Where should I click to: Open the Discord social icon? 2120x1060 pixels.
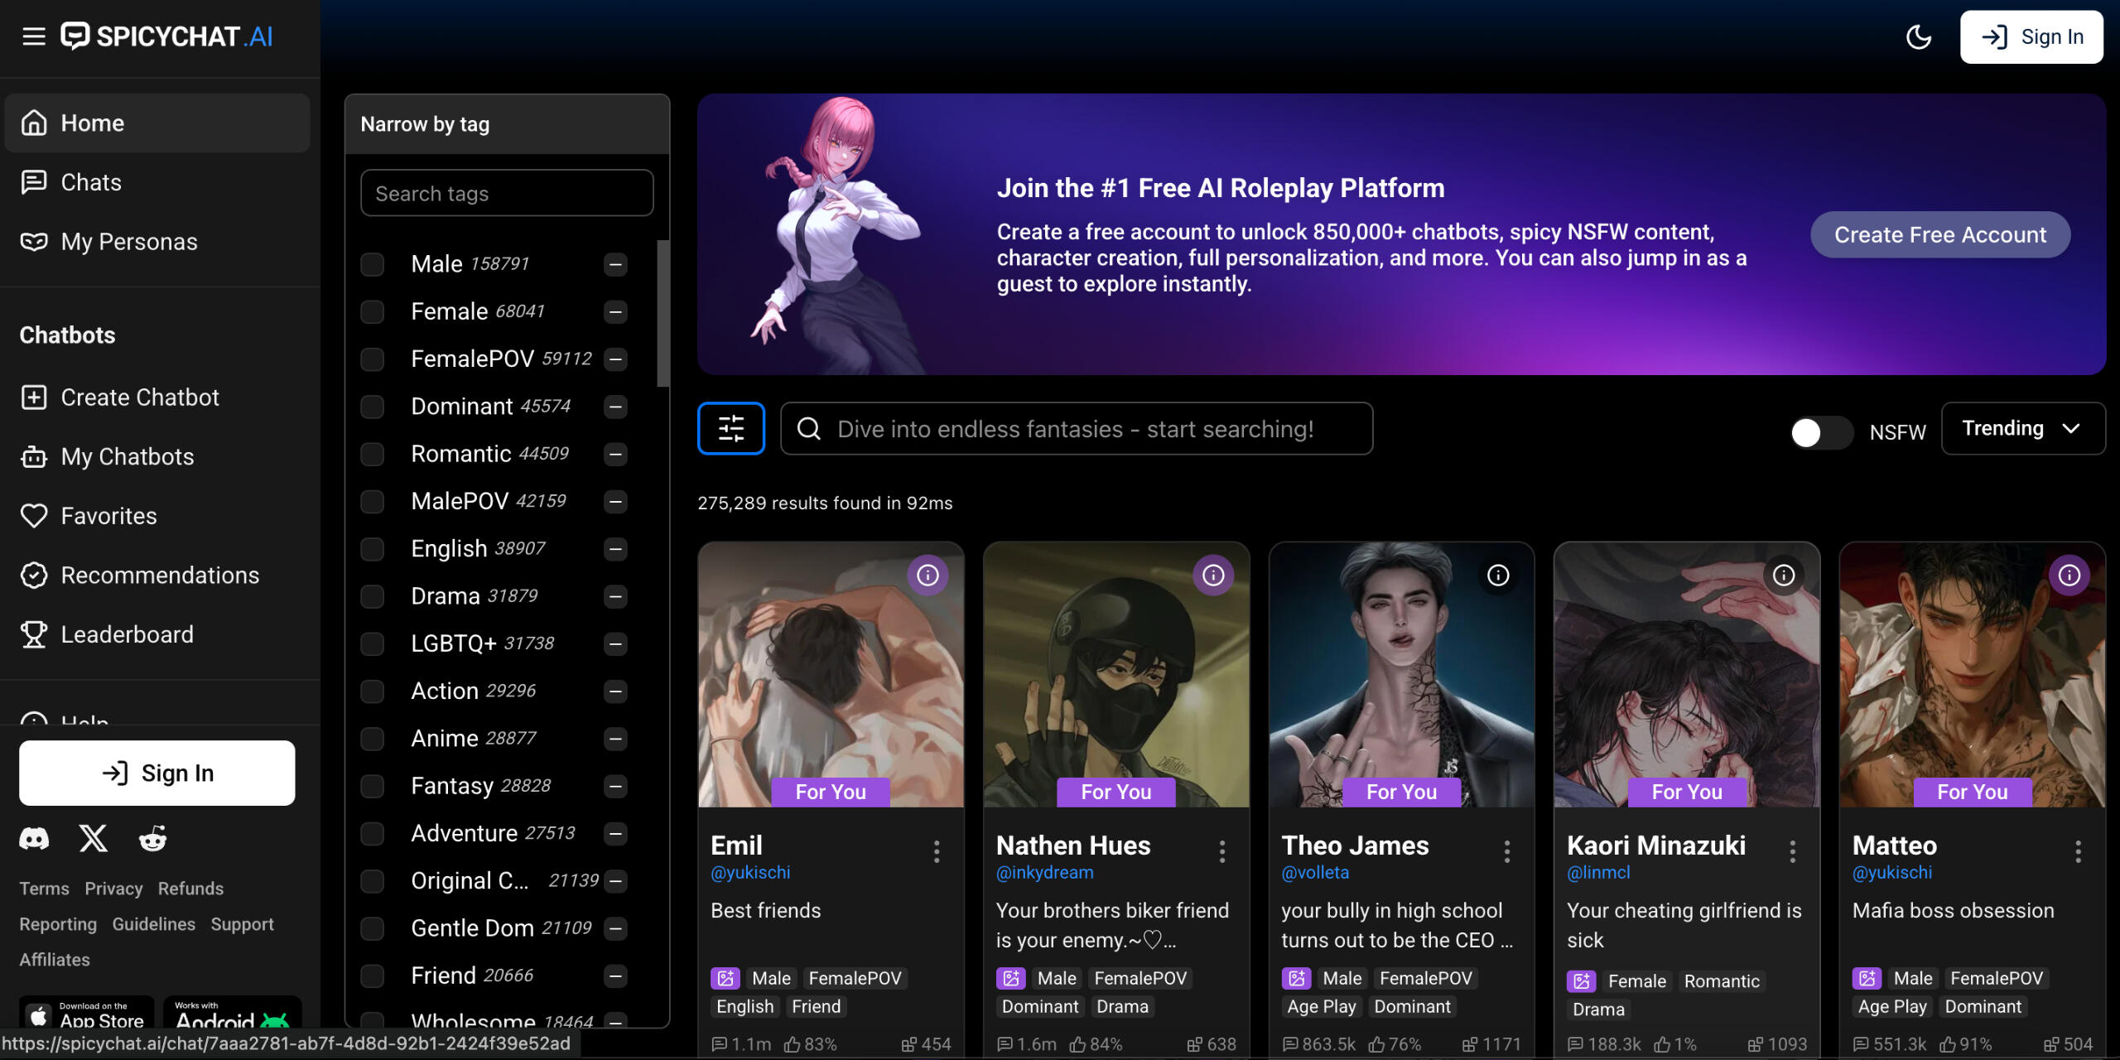tap(34, 839)
